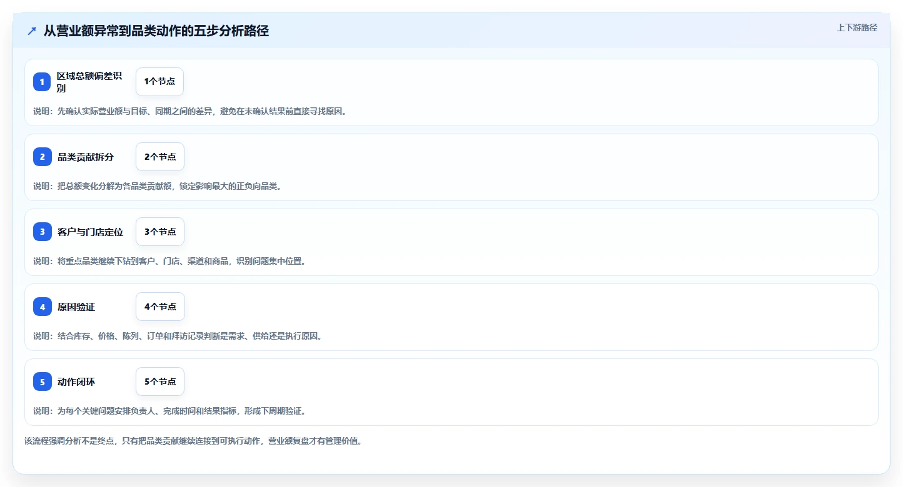Click the description starting 把总额变化分解
Screen dimensions: 903x487
point(158,186)
